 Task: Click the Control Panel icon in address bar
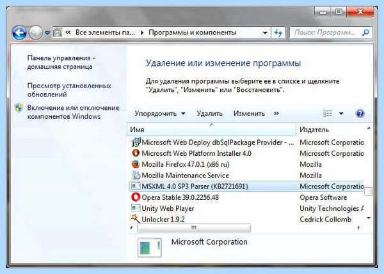coord(58,33)
